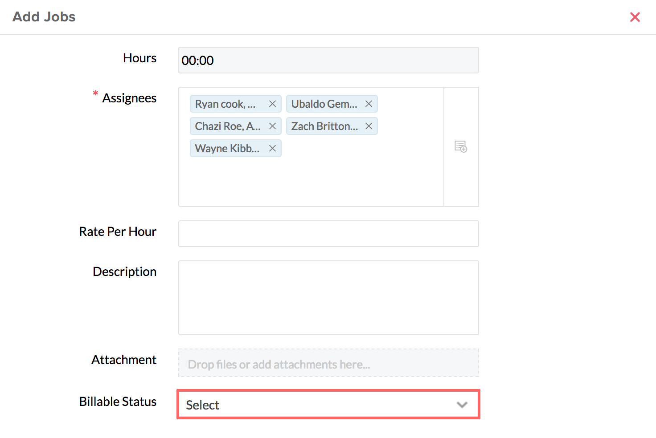This screenshot has height=438, width=656.
Task: Remove Chazi Roe from assignees
Action: click(272, 126)
